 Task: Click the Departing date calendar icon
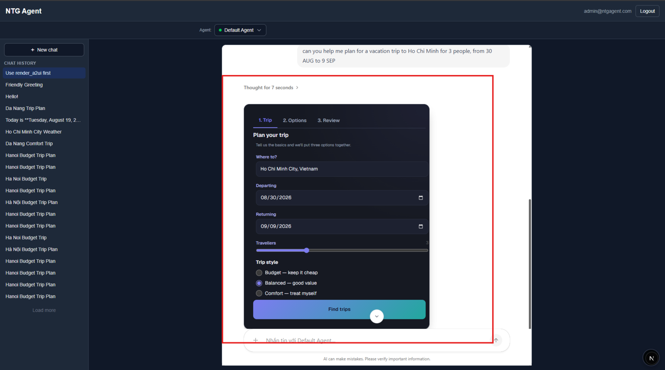pos(421,198)
